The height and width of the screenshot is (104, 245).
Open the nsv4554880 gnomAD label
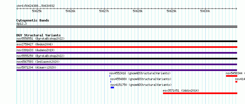click(x=141, y=79)
